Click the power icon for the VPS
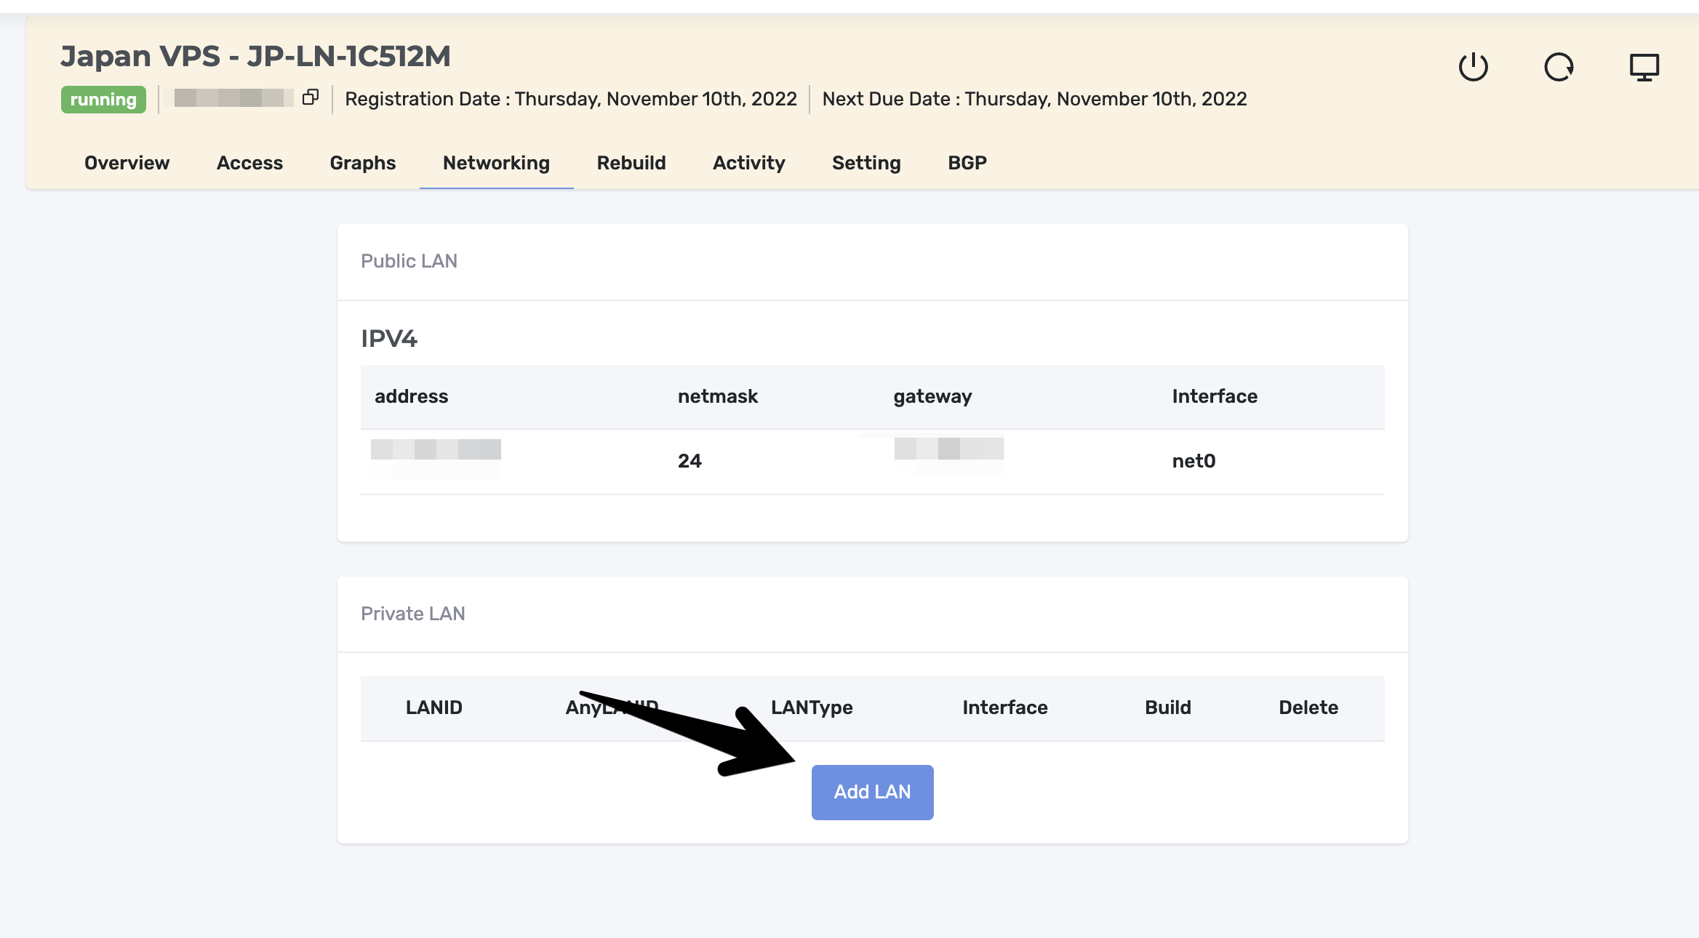1699x938 pixels. [1474, 67]
